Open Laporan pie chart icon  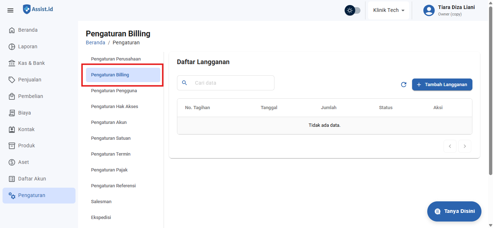point(12,47)
